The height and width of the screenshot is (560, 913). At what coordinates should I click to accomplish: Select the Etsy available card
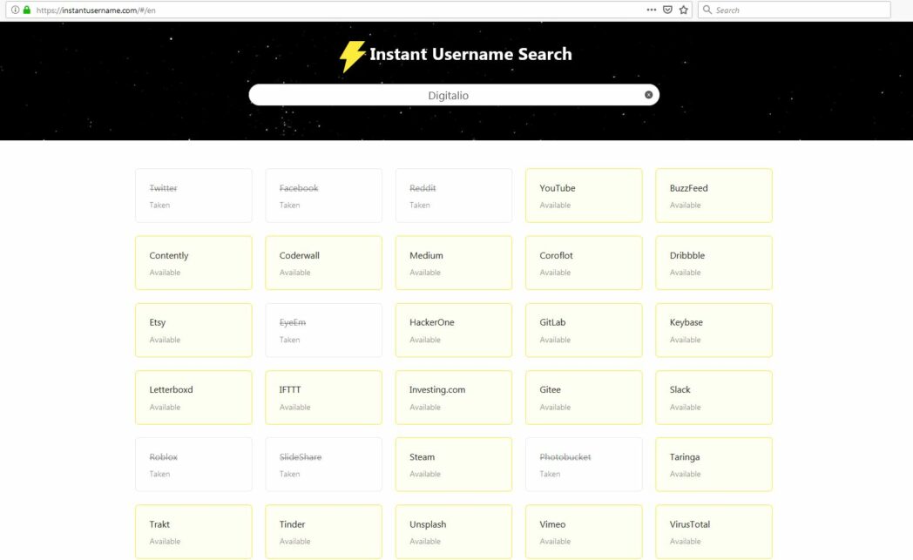(x=193, y=330)
